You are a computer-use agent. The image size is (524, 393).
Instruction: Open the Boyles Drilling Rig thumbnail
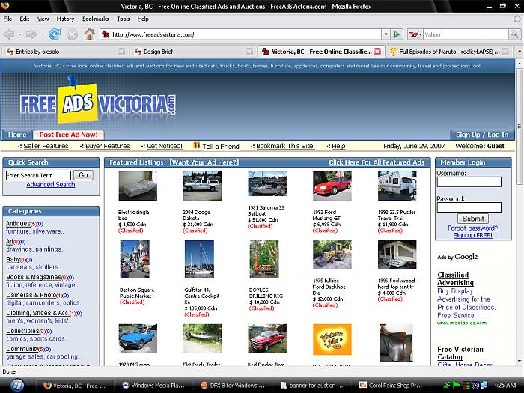pos(264,259)
